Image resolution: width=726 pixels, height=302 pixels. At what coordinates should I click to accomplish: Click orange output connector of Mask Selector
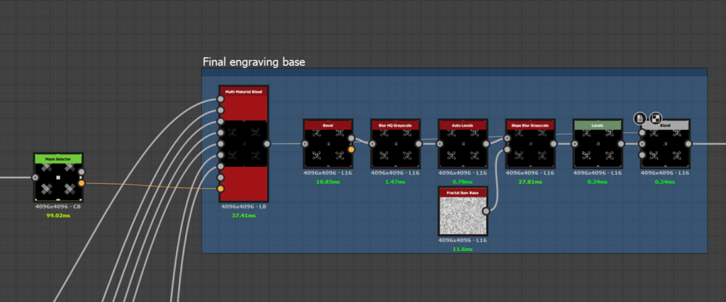82,183
